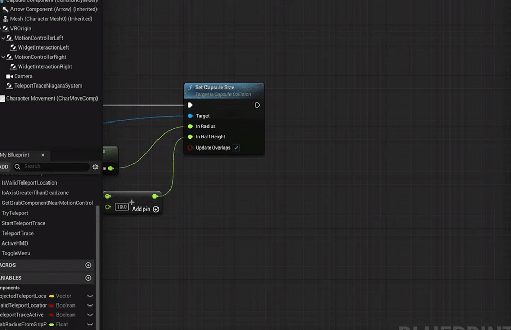Screen dimensions: 511x330
Task: Open My Blueprint settings gear
Action: [x=95, y=166]
